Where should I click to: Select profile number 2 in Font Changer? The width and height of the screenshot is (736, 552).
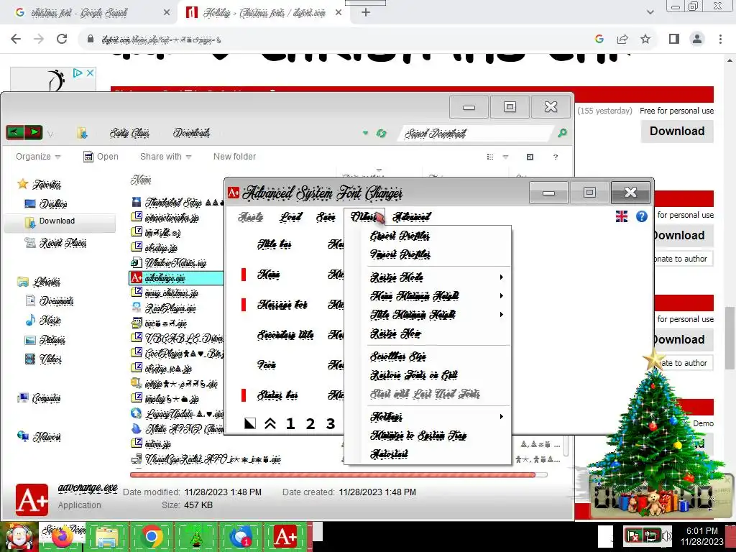click(x=310, y=424)
